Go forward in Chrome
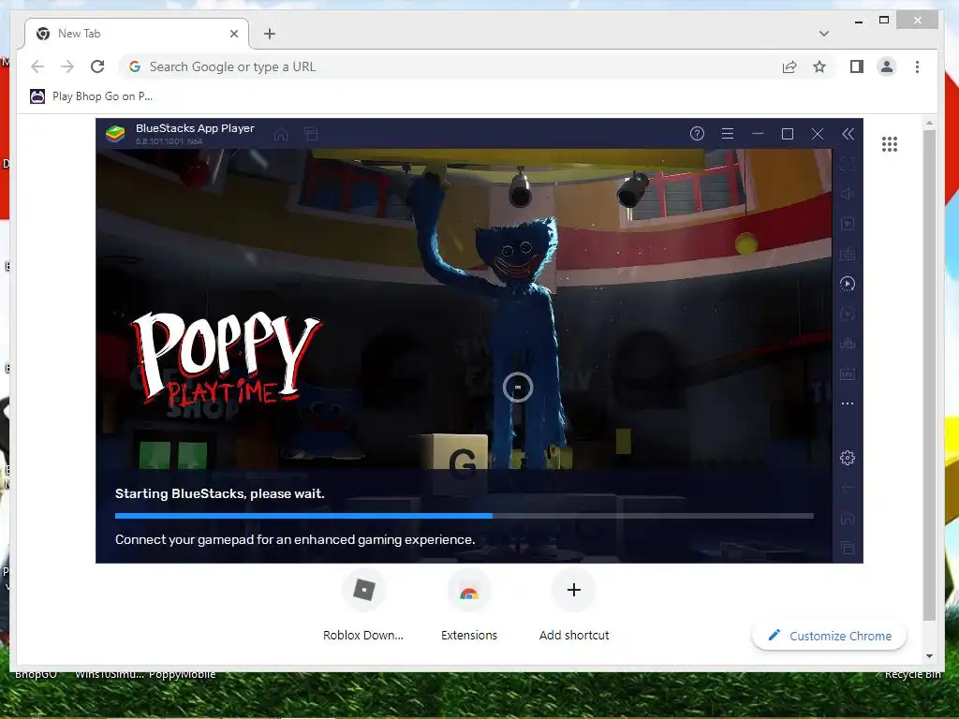The width and height of the screenshot is (959, 719). [x=67, y=66]
